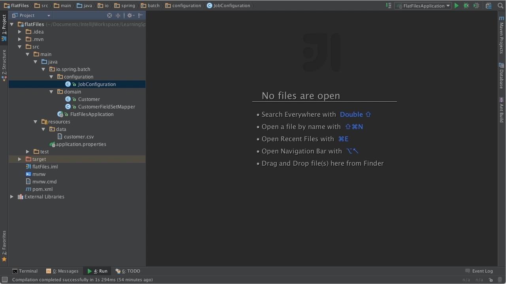Open the 0: Messages tool window
Viewport: 506px width, 284px height.
coord(62,271)
